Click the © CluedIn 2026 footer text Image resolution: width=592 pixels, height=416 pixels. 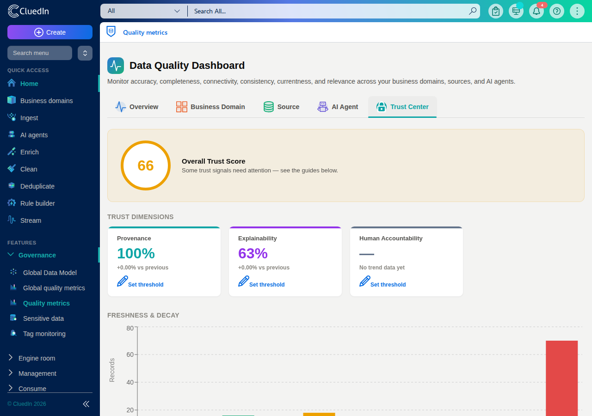click(x=27, y=404)
